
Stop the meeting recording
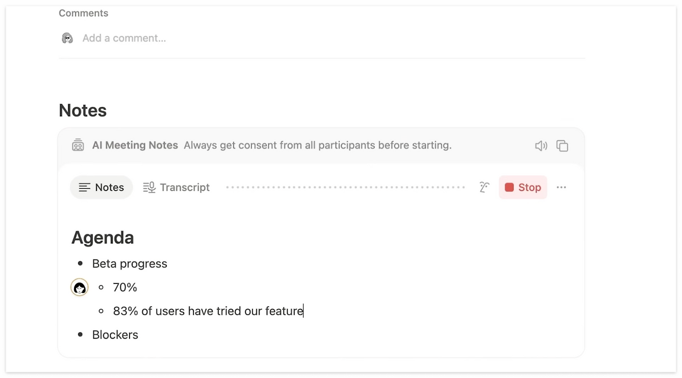point(523,187)
